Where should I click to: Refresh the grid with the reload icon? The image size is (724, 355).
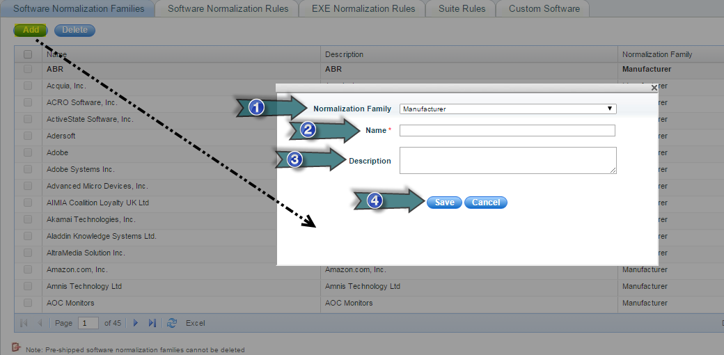(172, 323)
